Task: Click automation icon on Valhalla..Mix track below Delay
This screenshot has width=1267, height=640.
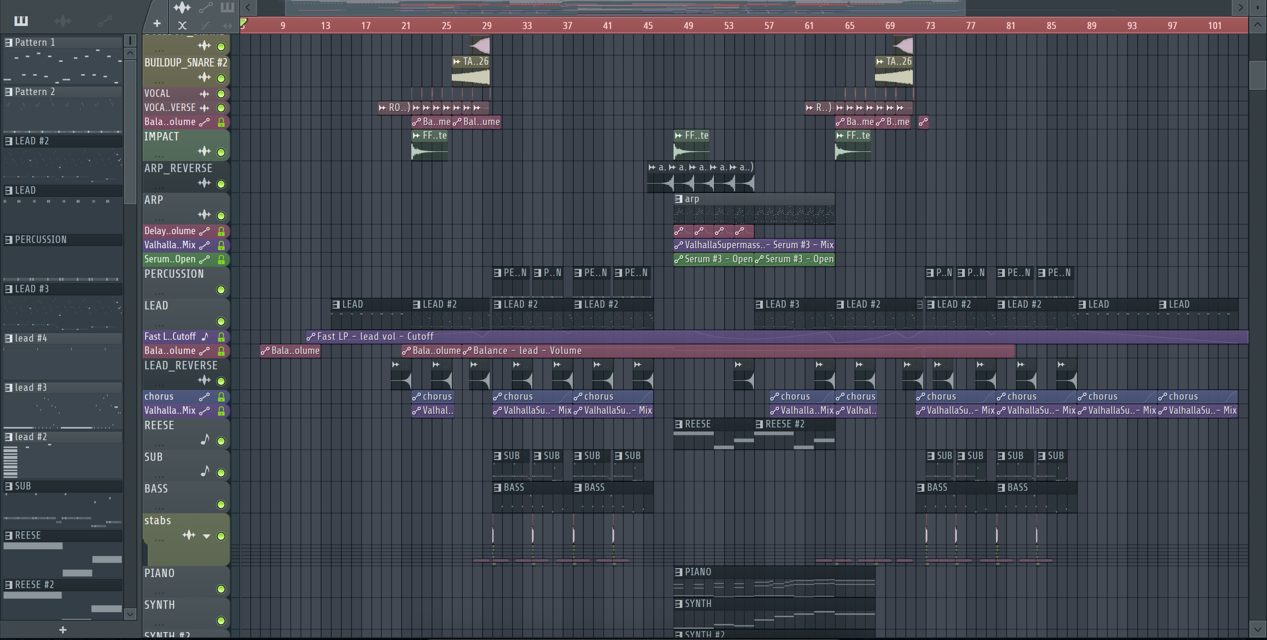Action: 204,245
